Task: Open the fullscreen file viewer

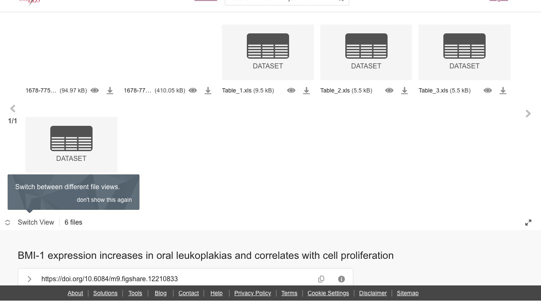Action: tap(528, 223)
